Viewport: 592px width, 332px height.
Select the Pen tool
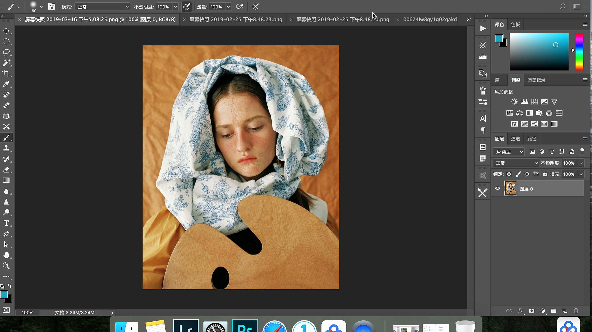(6, 234)
